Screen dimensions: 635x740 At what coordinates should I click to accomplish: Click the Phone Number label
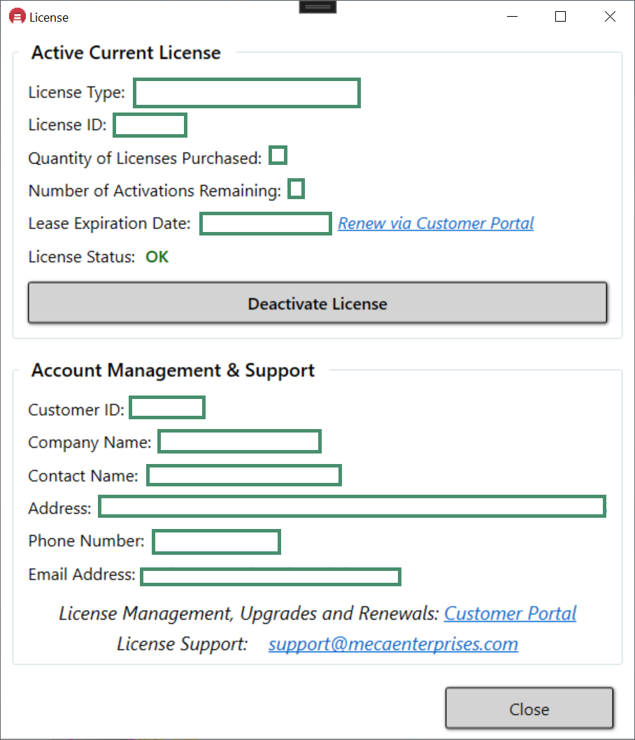[x=87, y=541]
